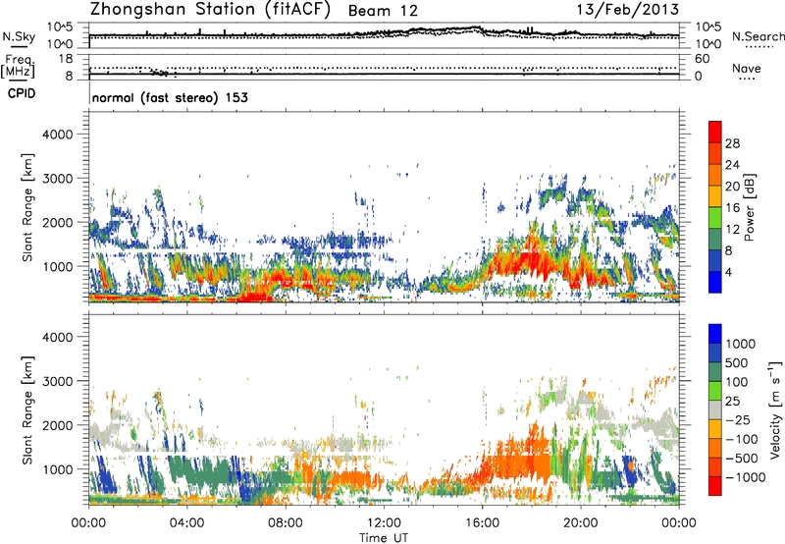Viewport: 785px width, 544px height.
Task: Click the '500' Velocity colorbar value
Action: [737, 363]
